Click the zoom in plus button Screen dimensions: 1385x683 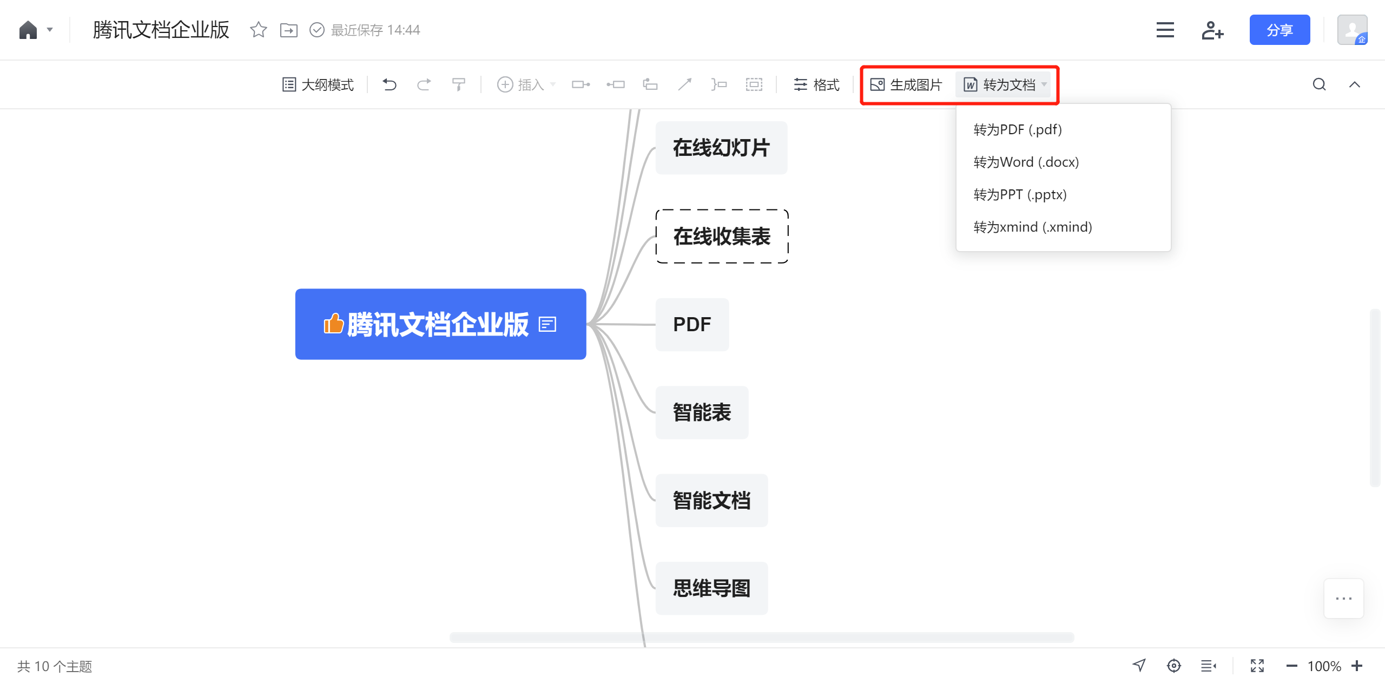pos(1356,666)
